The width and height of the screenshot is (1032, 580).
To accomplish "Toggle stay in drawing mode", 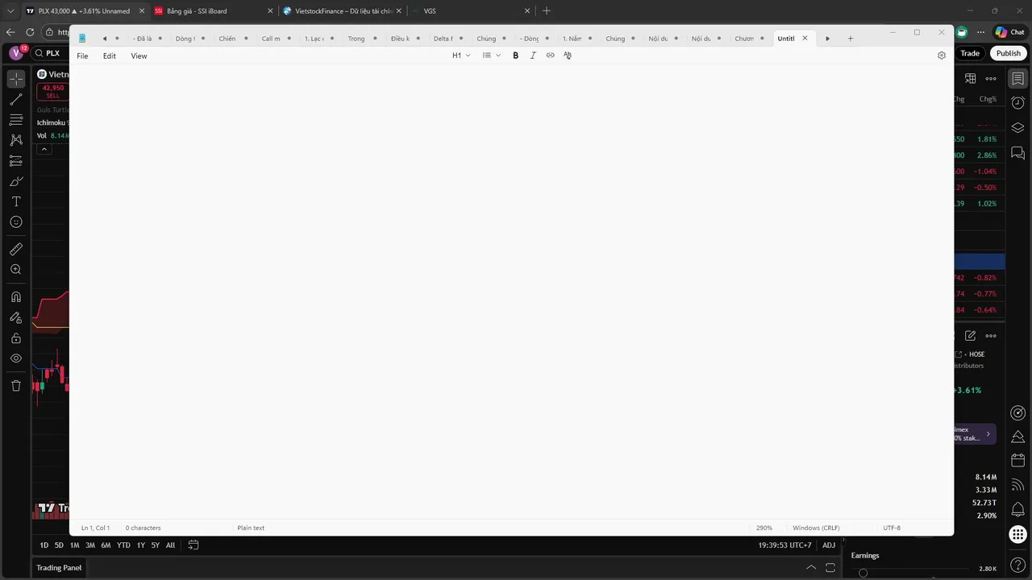I will [16, 318].
